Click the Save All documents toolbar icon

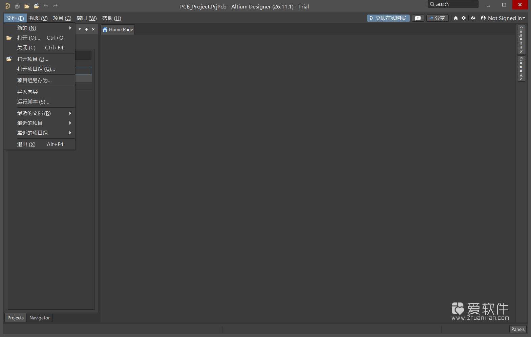pyautogui.click(x=18, y=6)
